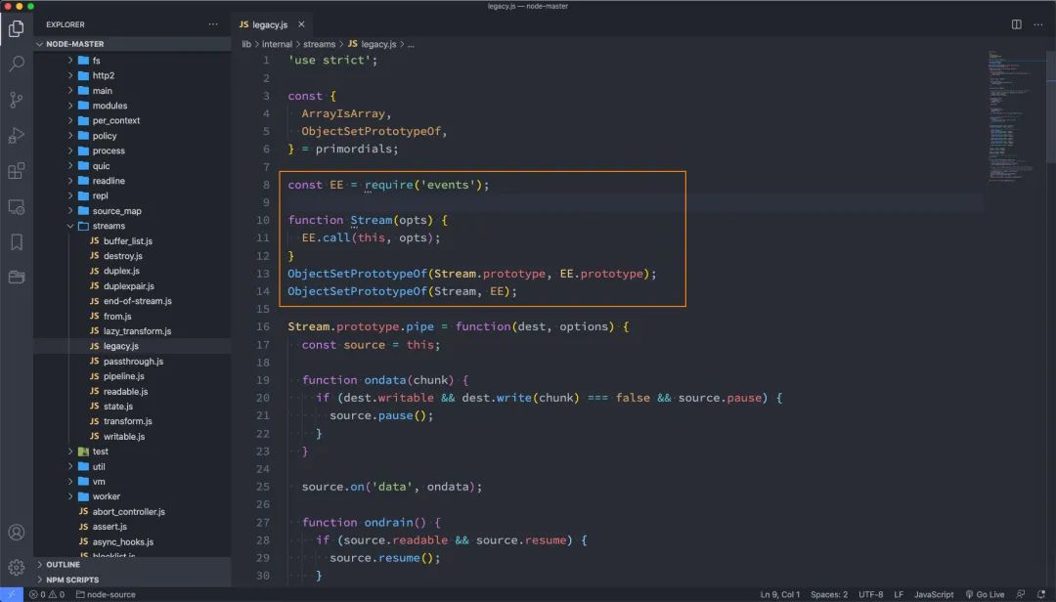Open the Accounts menu icon
The width and height of the screenshot is (1056, 602).
pos(17,533)
